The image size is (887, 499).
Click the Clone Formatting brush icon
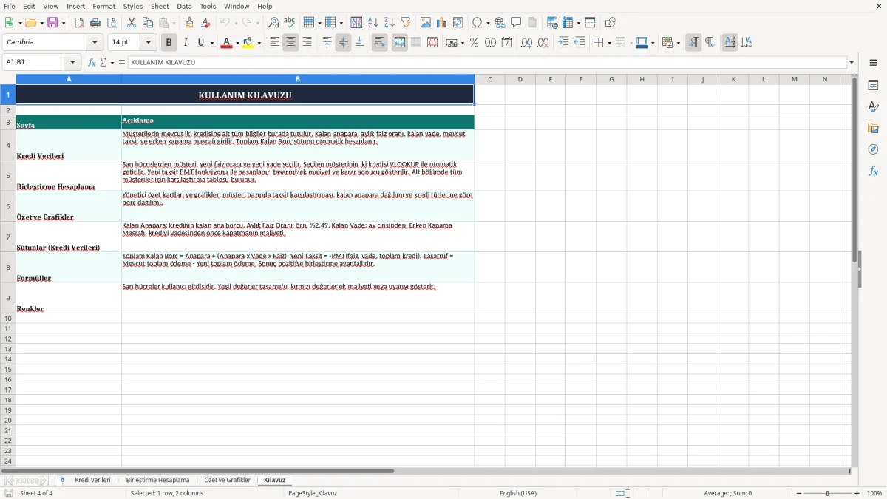[x=190, y=23]
